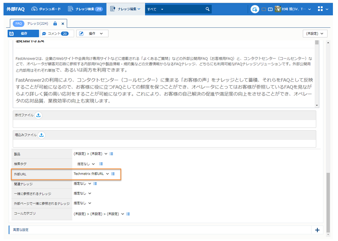Click the lock icon on the ナレッジ tab
The height and width of the screenshot is (241, 338).
(55, 24)
